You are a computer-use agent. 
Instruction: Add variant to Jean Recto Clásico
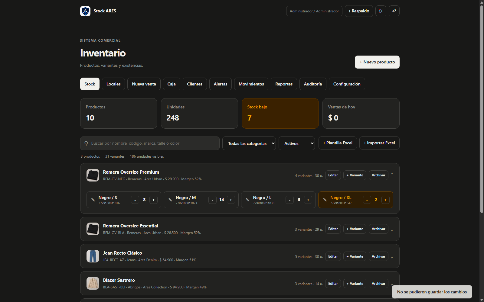[355, 256]
